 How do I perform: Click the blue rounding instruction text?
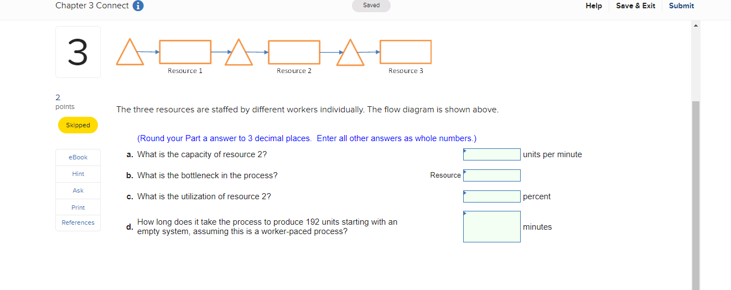click(x=307, y=138)
